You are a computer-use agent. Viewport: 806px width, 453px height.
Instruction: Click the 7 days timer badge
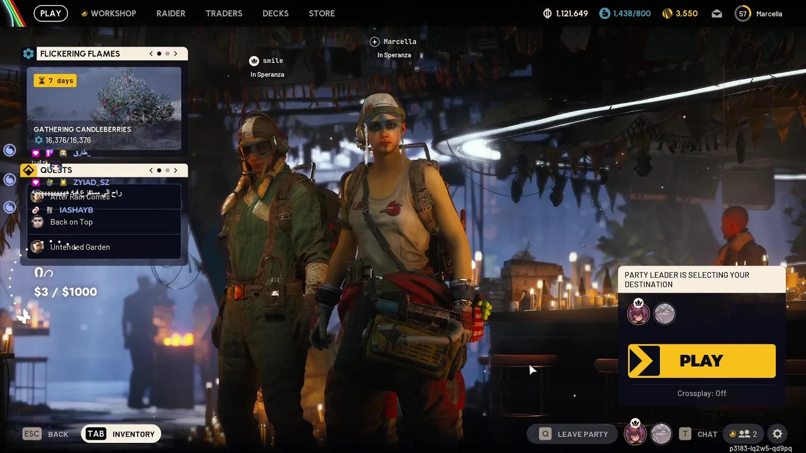[x=55, y=81]
